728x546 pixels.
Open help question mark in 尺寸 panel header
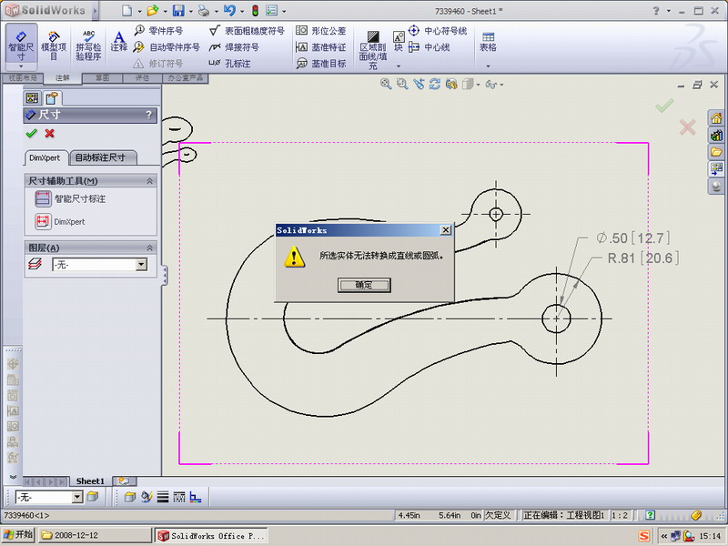click(x=148, y=115)
